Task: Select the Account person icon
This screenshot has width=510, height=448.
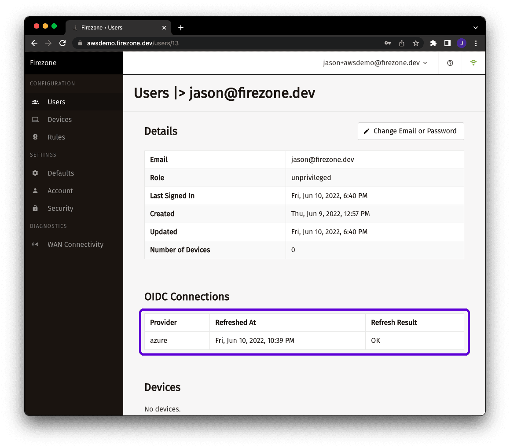Action: coord(35,191)
